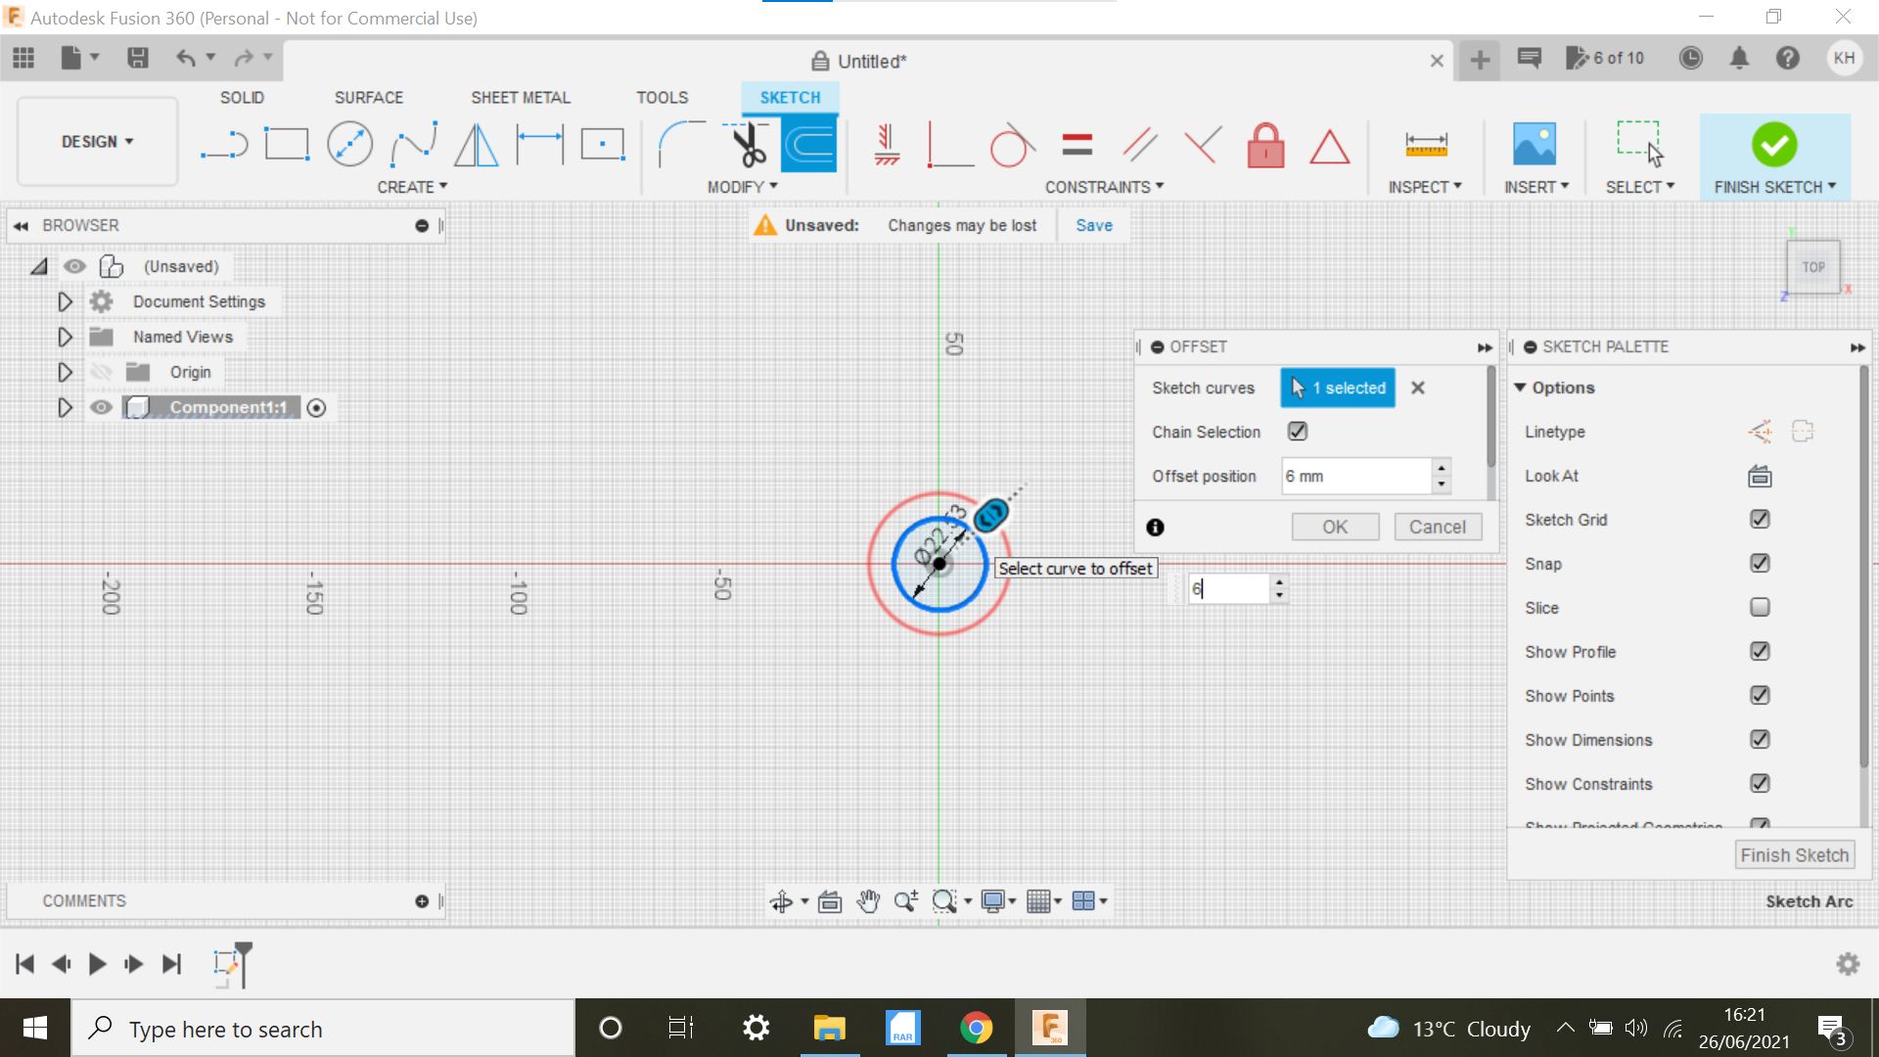Select the Trim/Cut sketch tool
Viewport: 1879px width, 1057px height.
[x=748, y=145]
